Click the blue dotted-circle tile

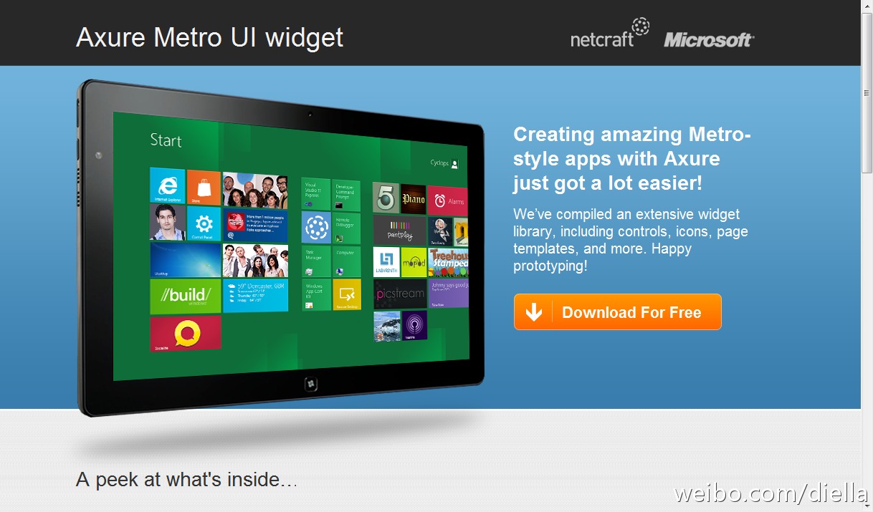point(316,228)
